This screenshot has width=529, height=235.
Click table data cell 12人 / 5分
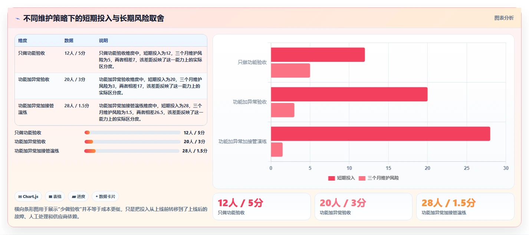click(75, 53)
